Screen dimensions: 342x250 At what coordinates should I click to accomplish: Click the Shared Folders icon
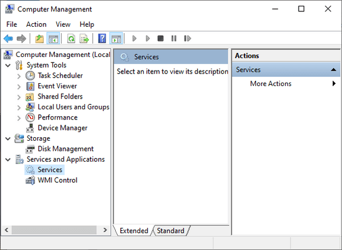(30, 97)
